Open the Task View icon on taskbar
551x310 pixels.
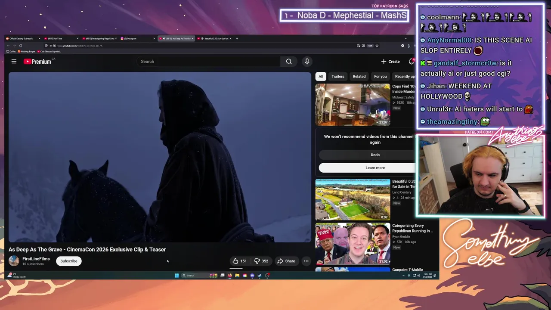click(222, 276)
